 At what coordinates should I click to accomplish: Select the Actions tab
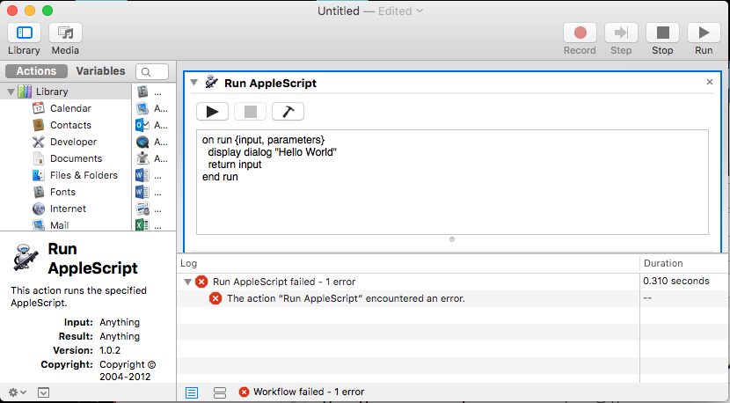tap(36, 70)
